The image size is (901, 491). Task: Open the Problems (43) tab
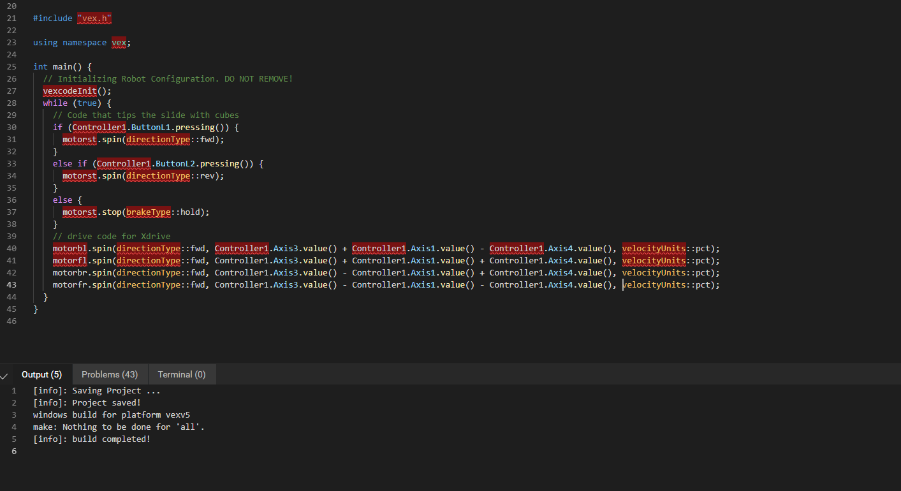click(x=110, y=374)
